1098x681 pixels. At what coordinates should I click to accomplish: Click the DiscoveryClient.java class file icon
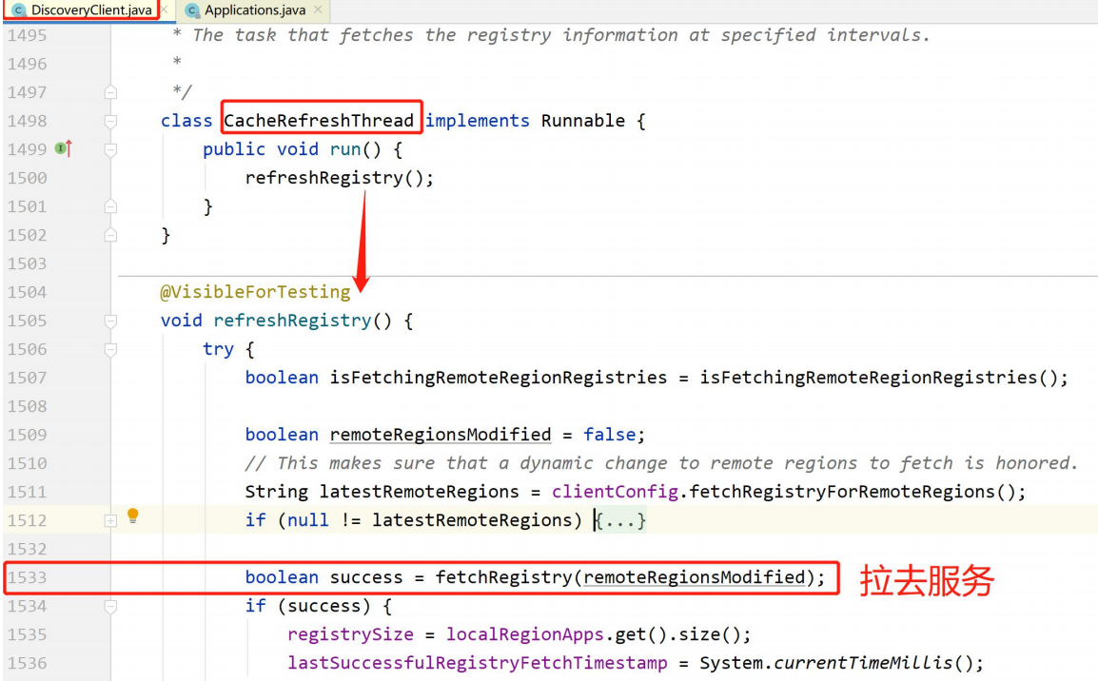click(19, 10)
